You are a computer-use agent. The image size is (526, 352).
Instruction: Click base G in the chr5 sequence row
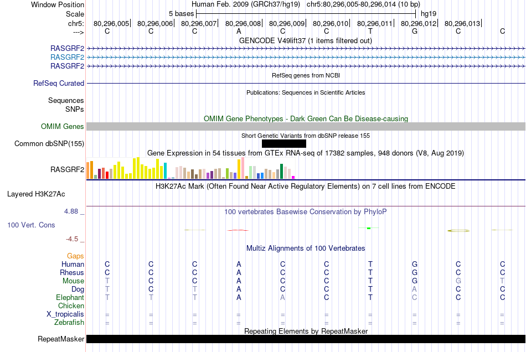pos(415,31)
